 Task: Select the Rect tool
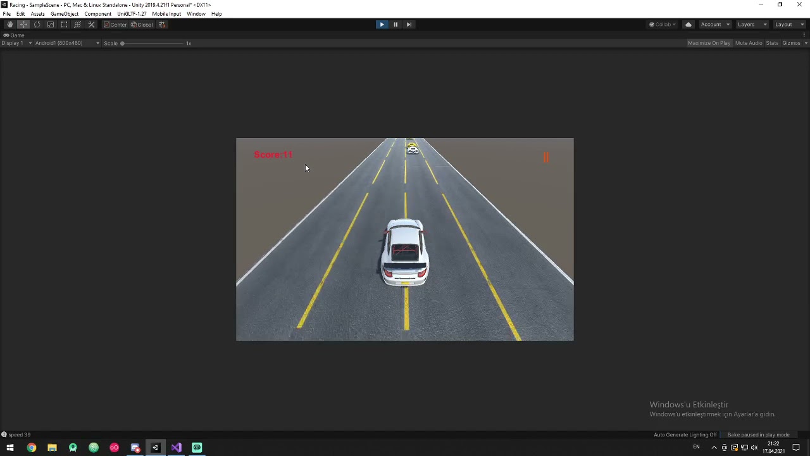pos(64,24)
